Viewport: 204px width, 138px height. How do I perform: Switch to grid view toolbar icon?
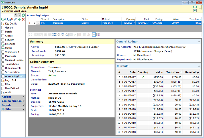98,34
